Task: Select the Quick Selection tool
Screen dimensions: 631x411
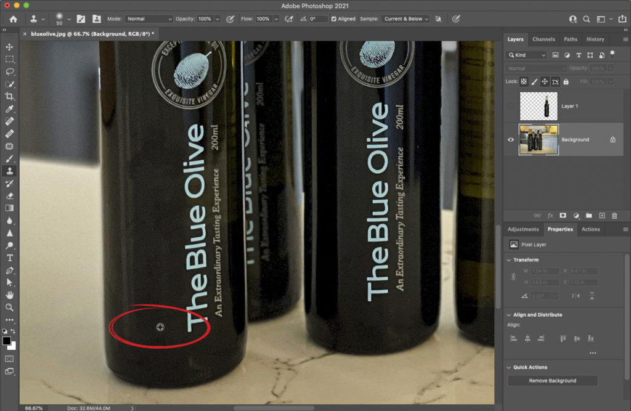Action: [x=10, y=84]
